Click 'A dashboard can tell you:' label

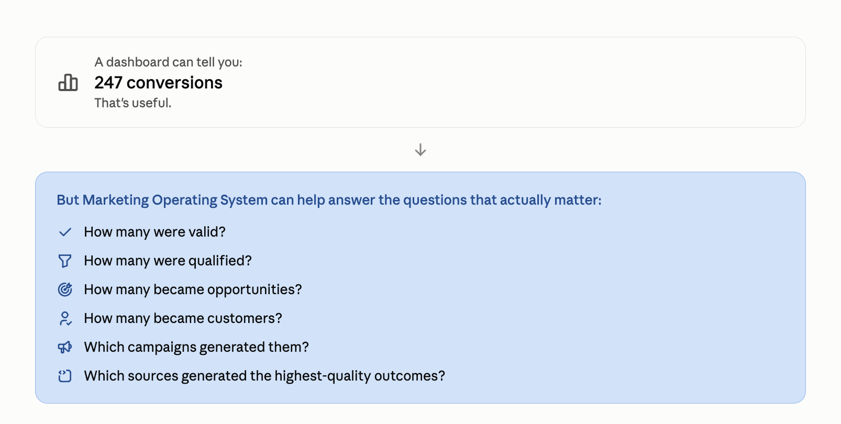168,62
